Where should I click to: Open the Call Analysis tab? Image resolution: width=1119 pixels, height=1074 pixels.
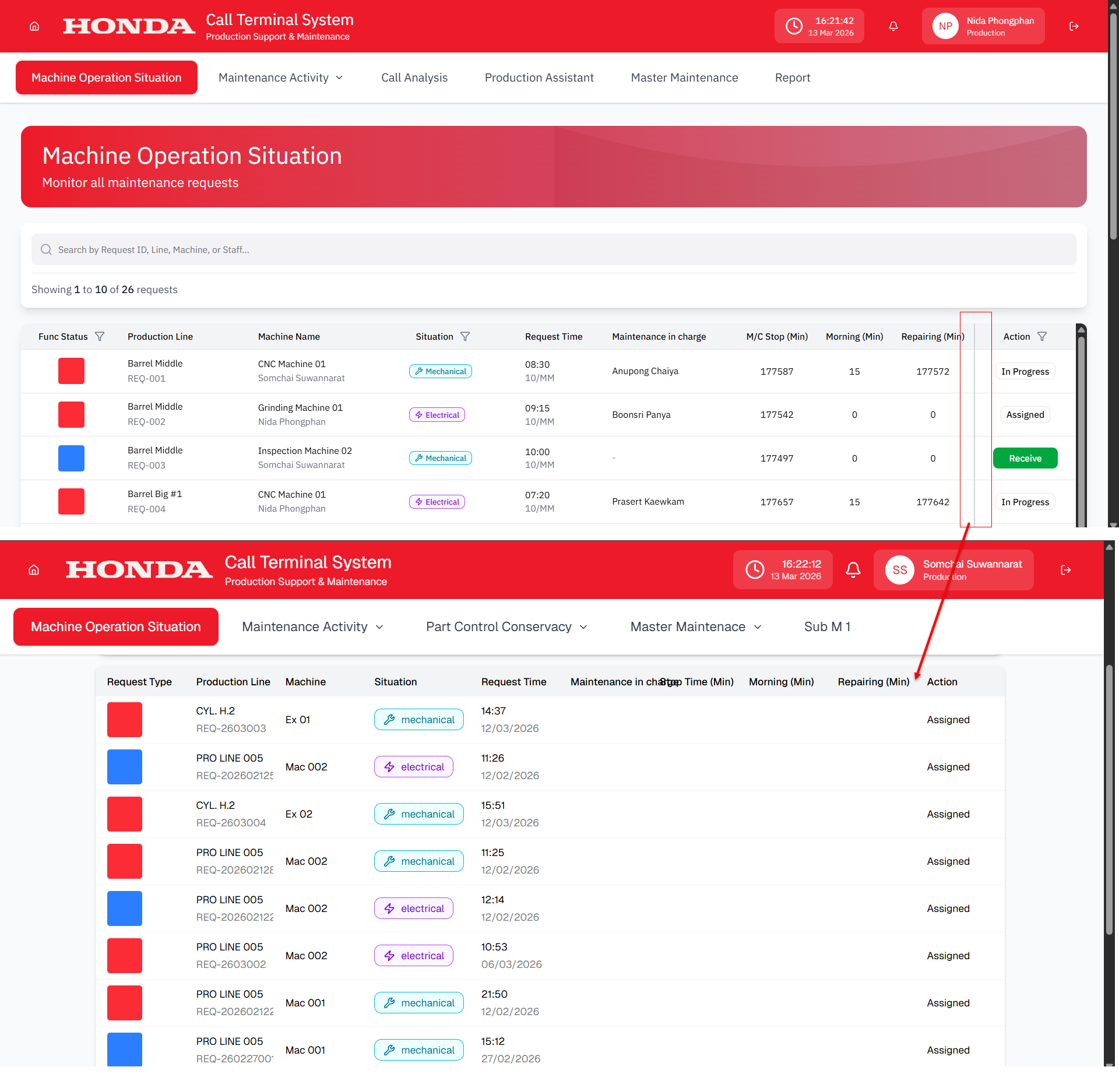click(414, 78)
